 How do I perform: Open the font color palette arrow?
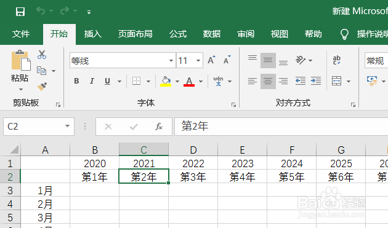(x=201, y=81)
